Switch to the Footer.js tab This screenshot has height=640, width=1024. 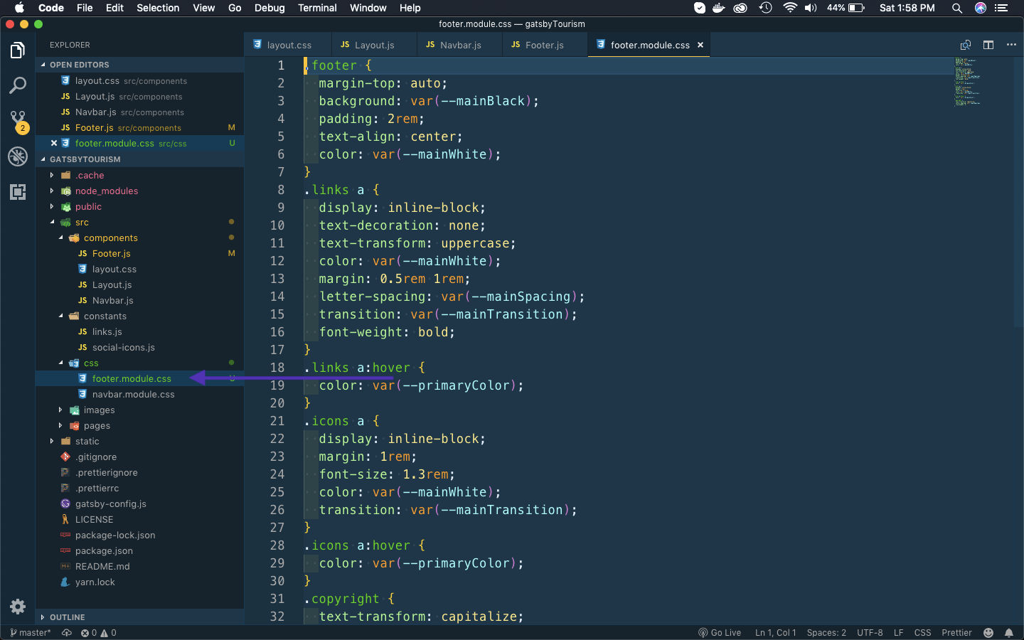(543, 45)
